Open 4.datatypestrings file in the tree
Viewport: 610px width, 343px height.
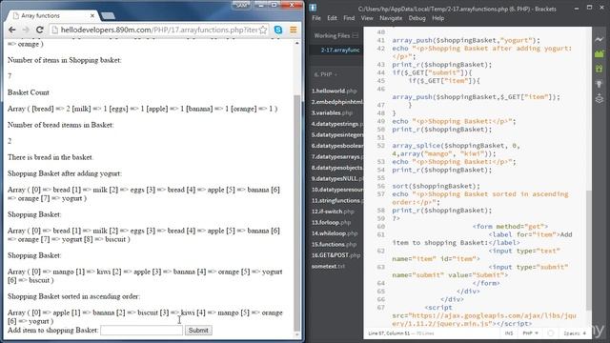tap(336, 124)
